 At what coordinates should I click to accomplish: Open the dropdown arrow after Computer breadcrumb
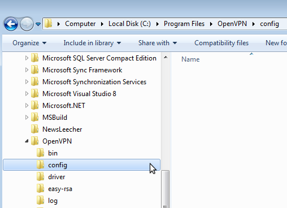(x=102, y=24)
